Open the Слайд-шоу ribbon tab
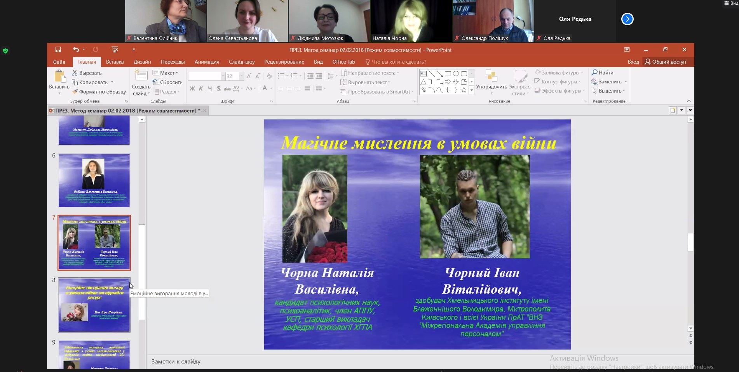Viewport: 739px width, 372px height. tap(242, 62)
